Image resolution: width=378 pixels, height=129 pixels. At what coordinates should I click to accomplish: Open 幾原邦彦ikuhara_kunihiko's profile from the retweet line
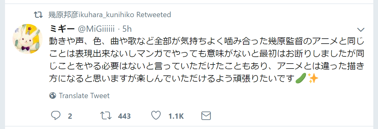point(92,15)
